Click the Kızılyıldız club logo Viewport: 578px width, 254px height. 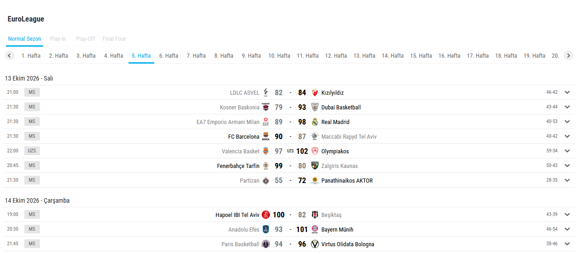pos(314,92)
